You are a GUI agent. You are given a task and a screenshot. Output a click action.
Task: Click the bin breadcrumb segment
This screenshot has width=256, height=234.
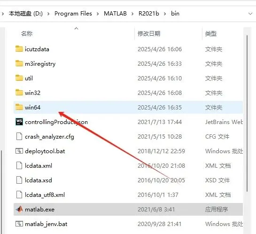click(175, 14)
